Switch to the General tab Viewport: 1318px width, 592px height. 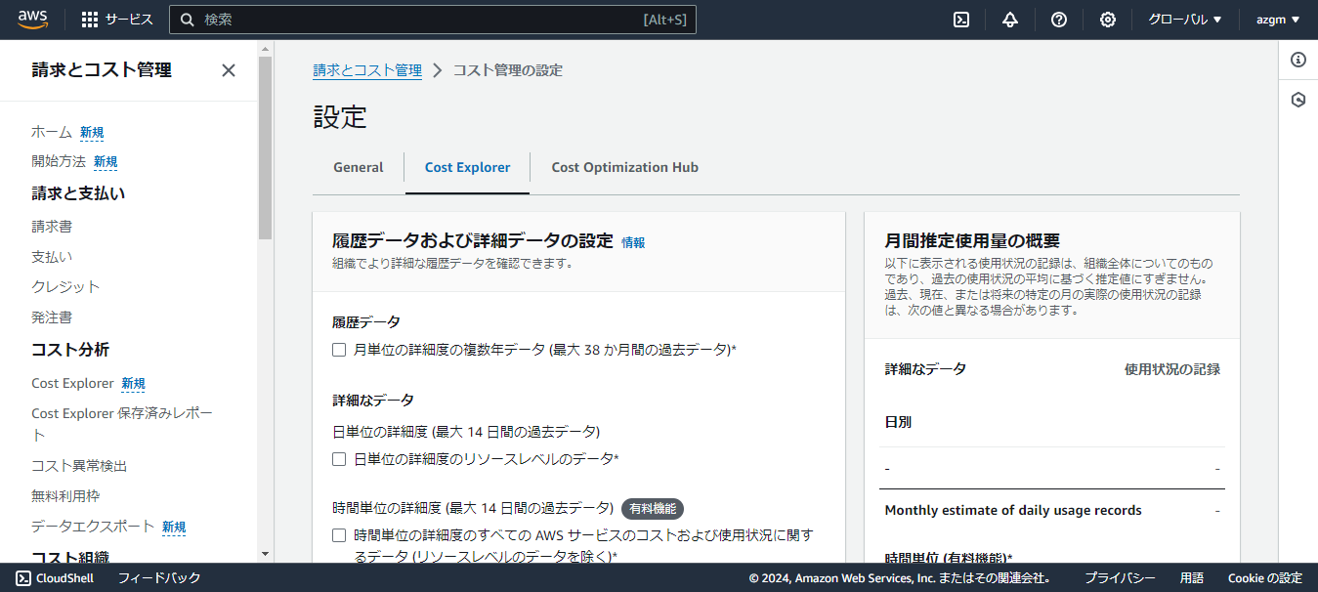[358, 167]
